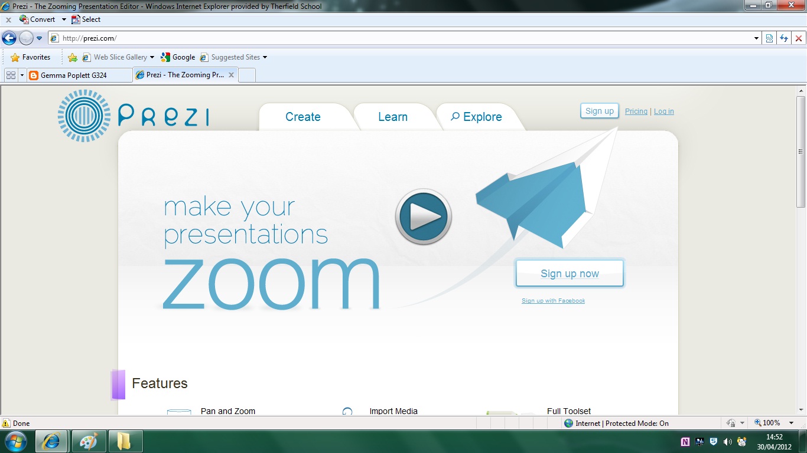Open Suggested Sites favorite
The height and width of the screenshot is (453, 807).
click(x=230, y=57)
